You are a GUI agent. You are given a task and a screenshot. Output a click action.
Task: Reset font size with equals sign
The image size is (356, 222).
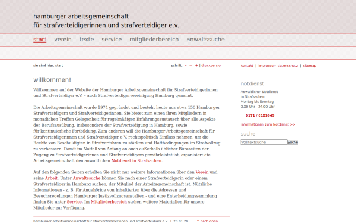pos(190,66)
